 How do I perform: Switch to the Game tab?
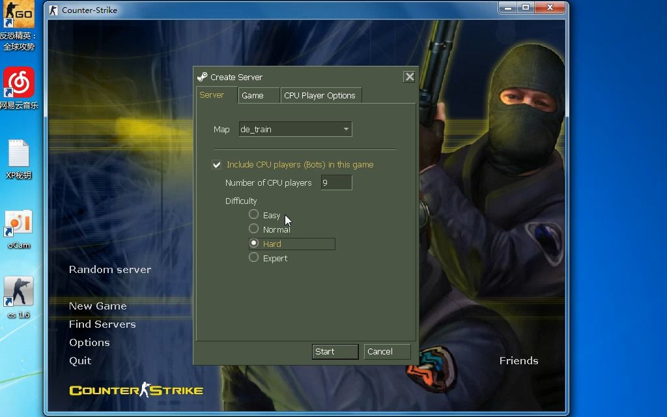coord(258,95)
